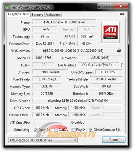Click the "ATI CrossFire" label
This screenshot has height=152, width=134.
20,123
